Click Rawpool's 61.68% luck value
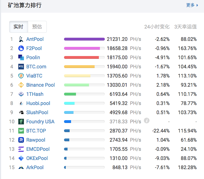The image size is (204, 179). pyautogui.click(x=189, y=140)
